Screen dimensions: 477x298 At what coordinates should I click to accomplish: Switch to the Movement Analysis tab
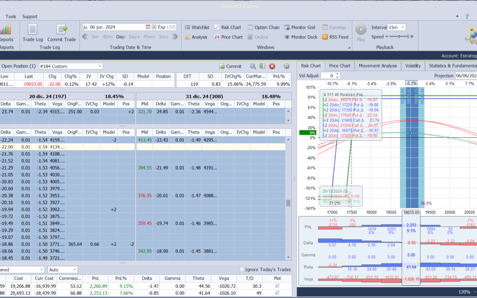pyautogui.click(x=378, y=66)
